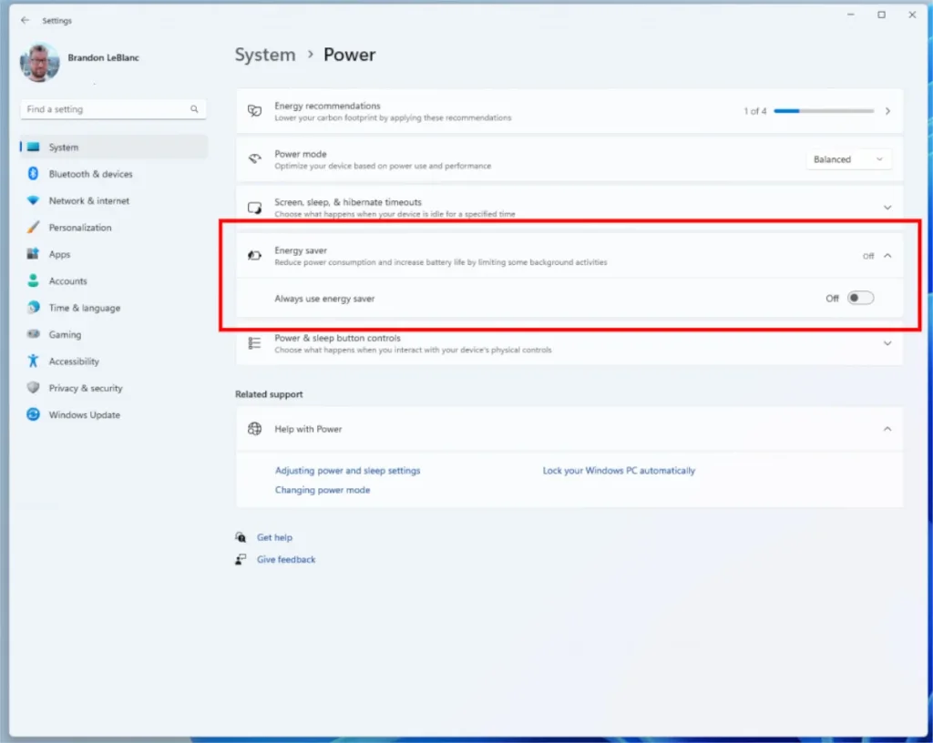Open the Power mode Balanced dropdown
This screenshot has width=933, height=743.
847,158
